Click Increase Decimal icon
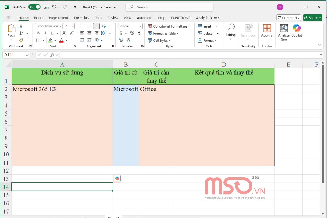The height and width of the screenshot is (218, 327). point(121,40)
